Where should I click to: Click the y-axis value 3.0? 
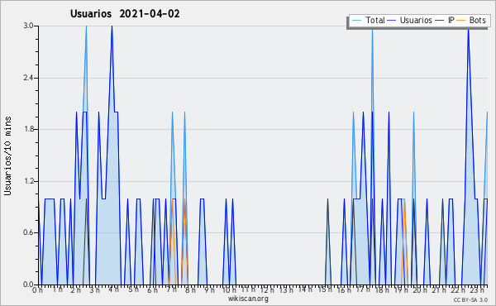click(x=29, y=26)
